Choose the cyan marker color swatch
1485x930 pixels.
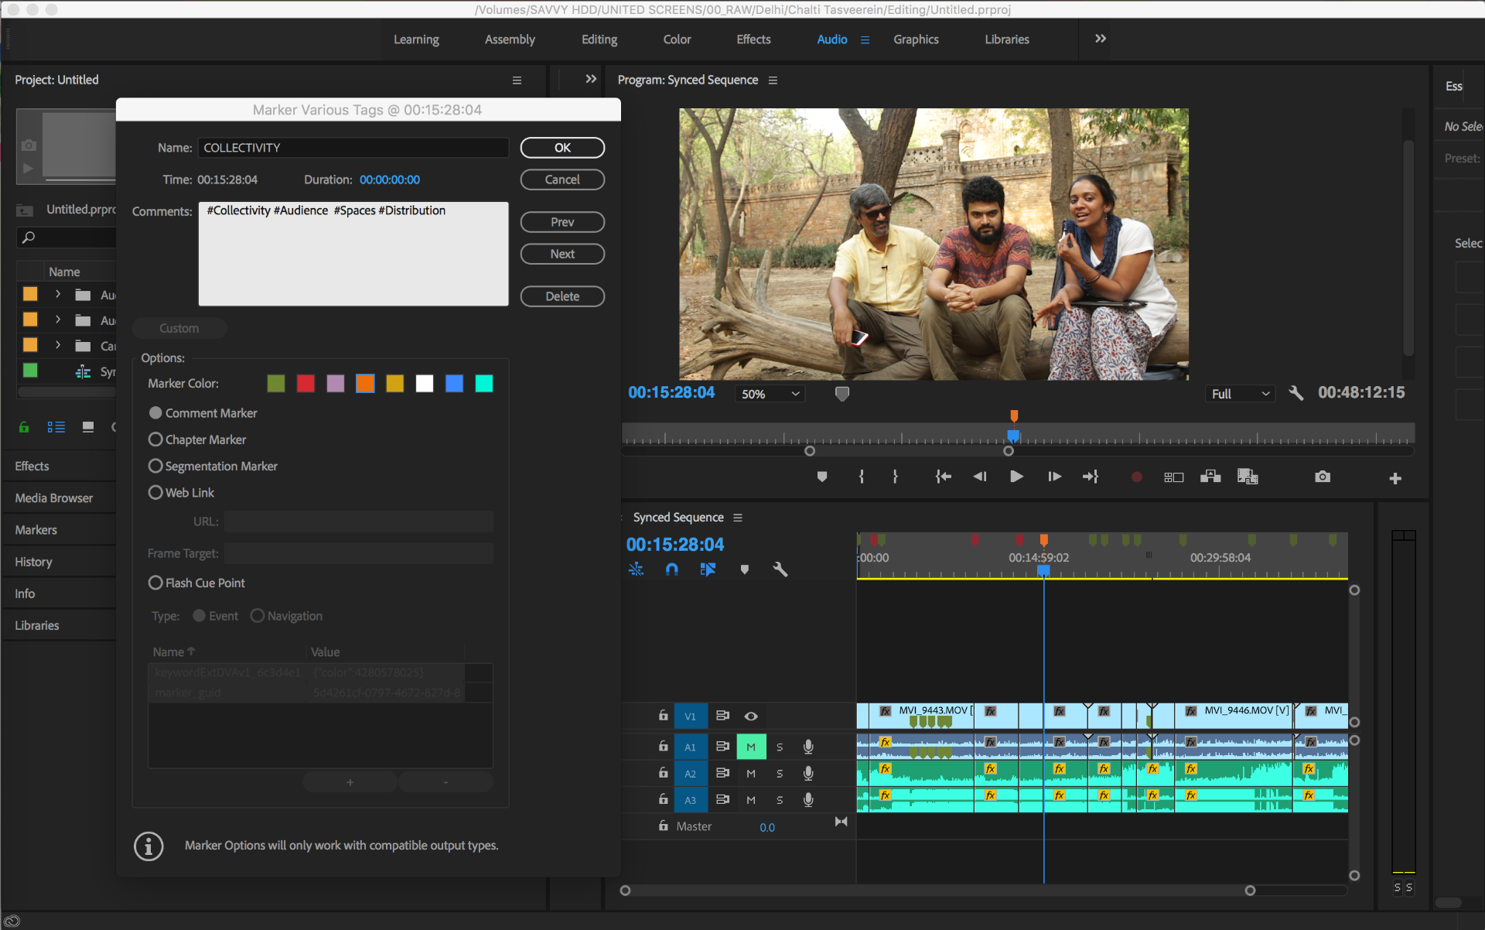click(484, 384)
